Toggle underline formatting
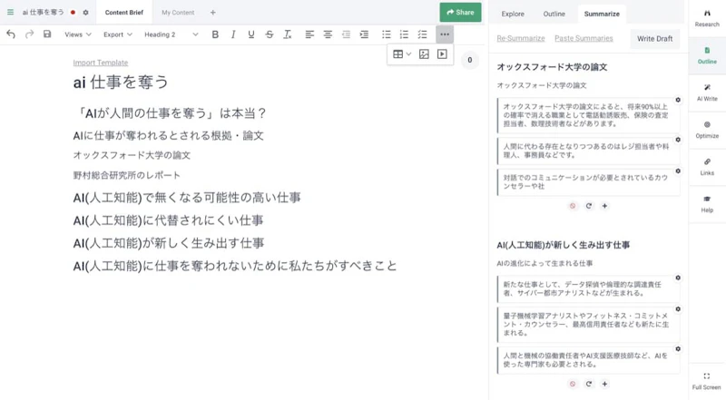The width and height of the screenshot is (726, 400). point(251,34)
